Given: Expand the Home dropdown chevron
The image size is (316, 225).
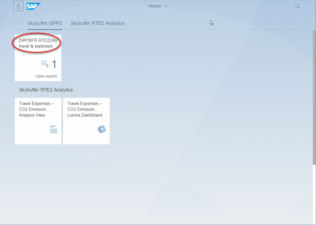Looking at the screenshot, I should (x=166, y=6).
